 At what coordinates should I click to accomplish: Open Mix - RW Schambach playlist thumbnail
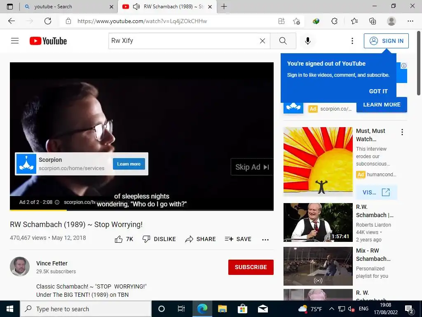coord(318,266)
